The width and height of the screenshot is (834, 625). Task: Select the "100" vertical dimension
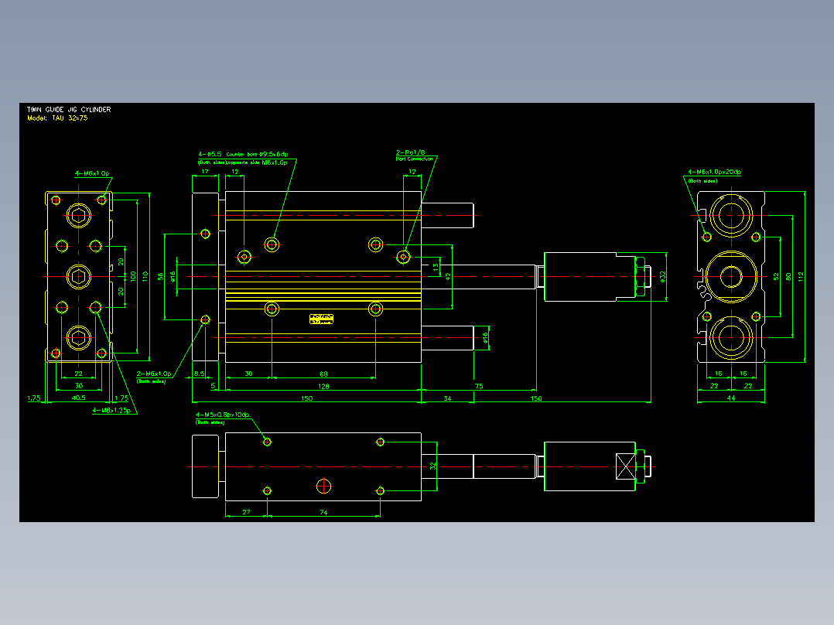click(133, 277)
